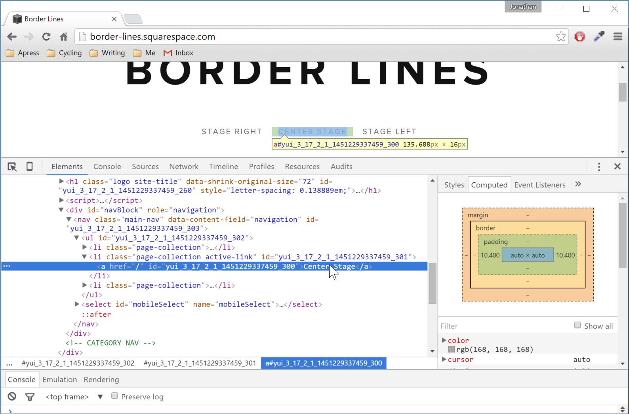
Task: Open the Cycling bookmarks folder
Action: [64, 53]
